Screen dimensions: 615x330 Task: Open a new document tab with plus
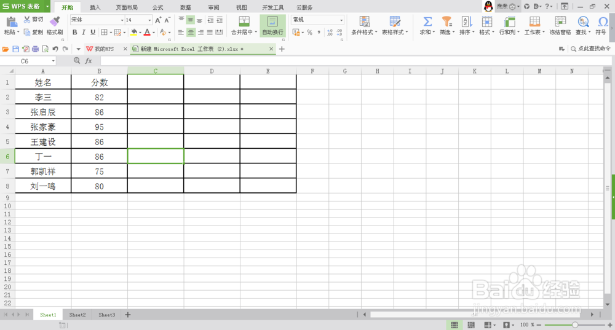click(282, 49)
